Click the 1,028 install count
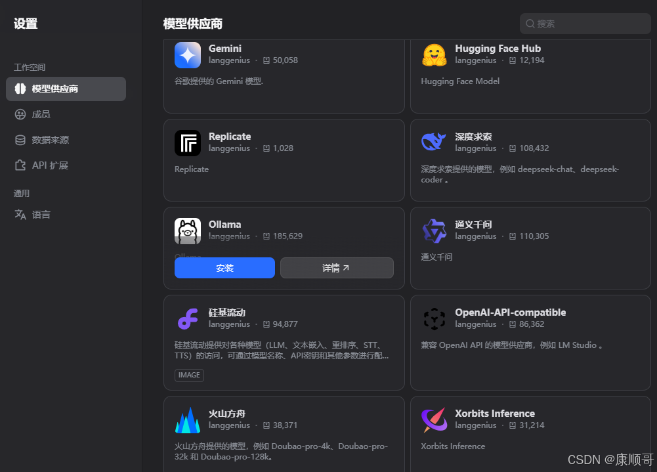This screenshot has height=472, width=657. point(283,148)
